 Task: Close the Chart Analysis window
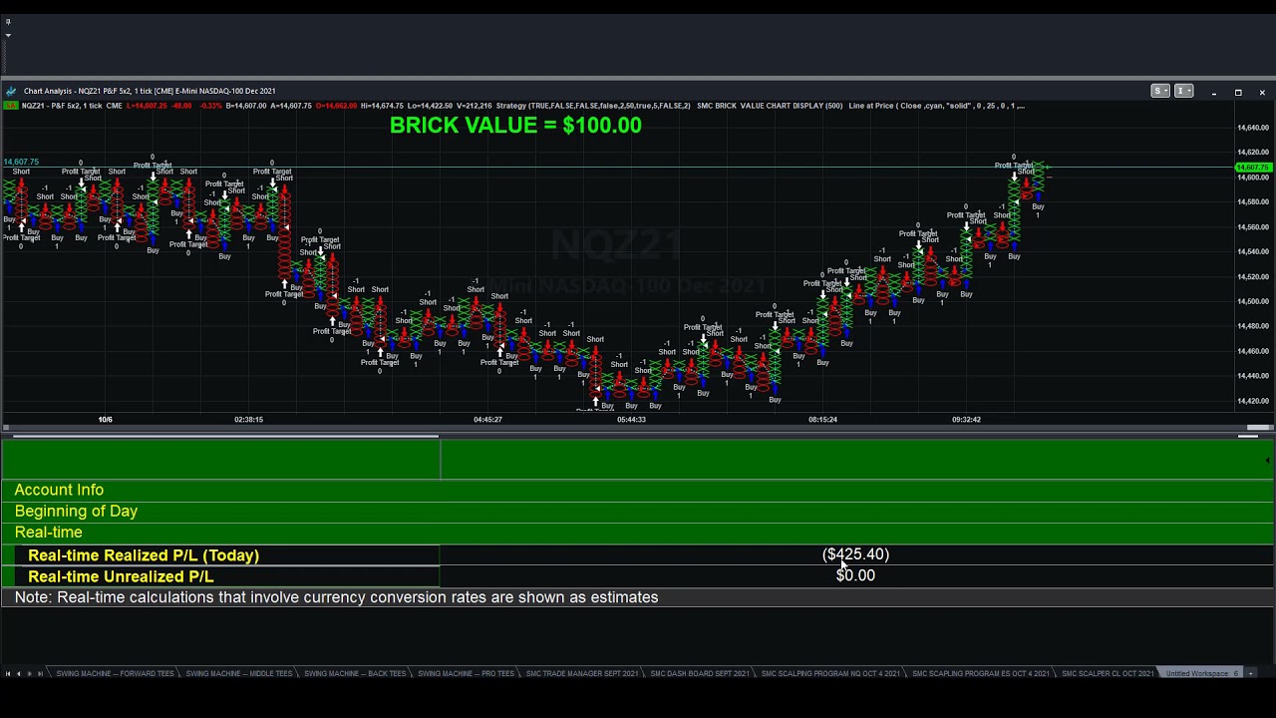point(1262,92)
